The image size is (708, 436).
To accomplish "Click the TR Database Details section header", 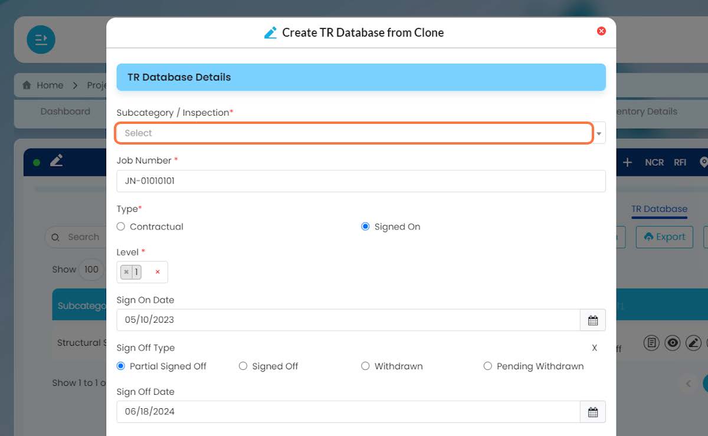I will coord(361,77).
